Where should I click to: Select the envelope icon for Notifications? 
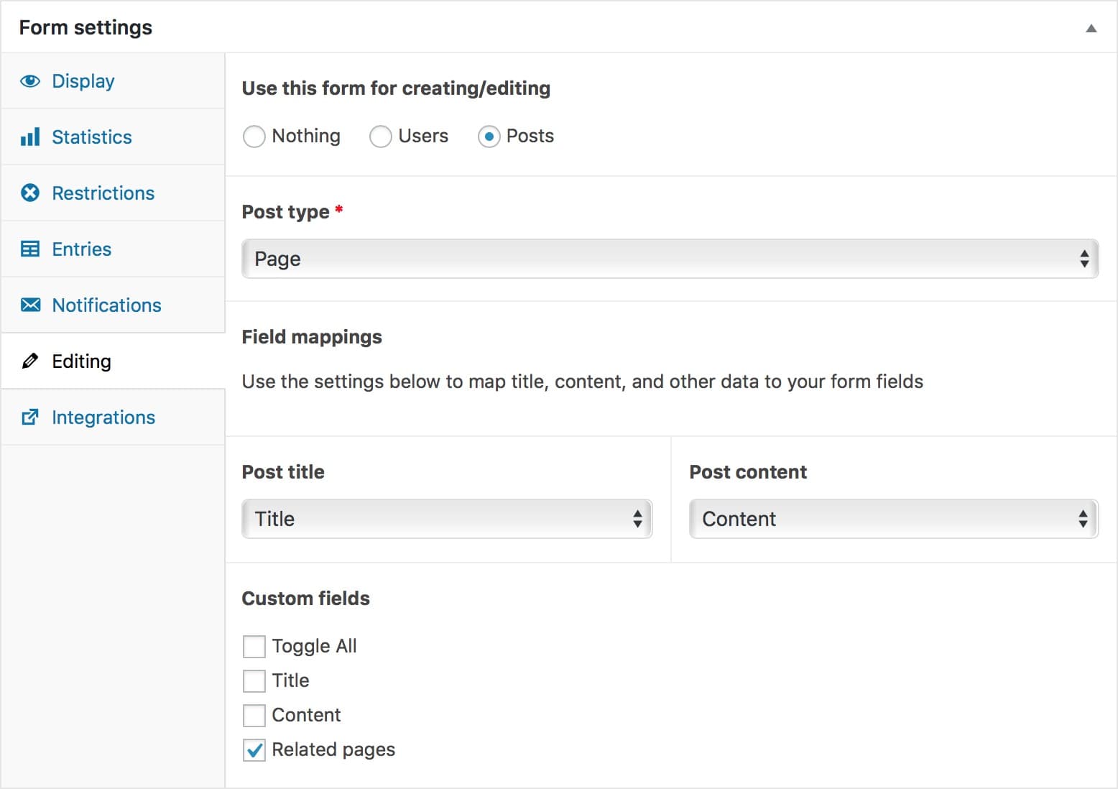click(29, 305)
